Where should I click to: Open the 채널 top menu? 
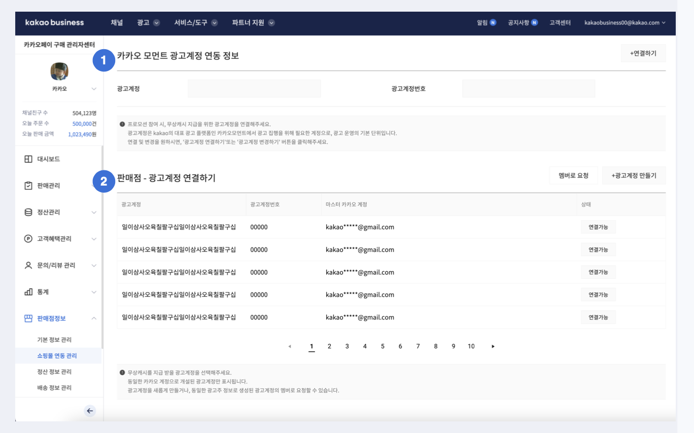(x=117, y=23)
